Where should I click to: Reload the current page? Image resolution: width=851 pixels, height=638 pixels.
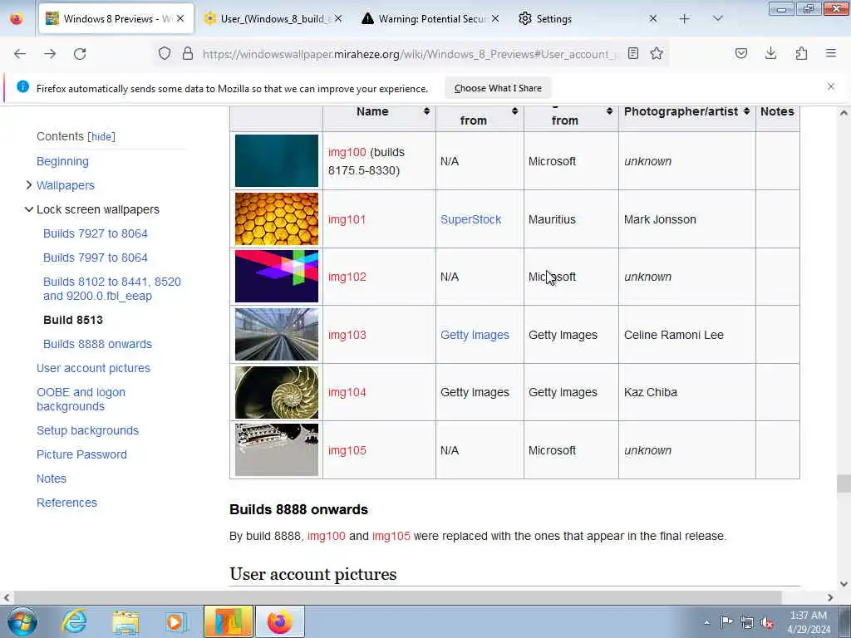(x=80, y=54)
